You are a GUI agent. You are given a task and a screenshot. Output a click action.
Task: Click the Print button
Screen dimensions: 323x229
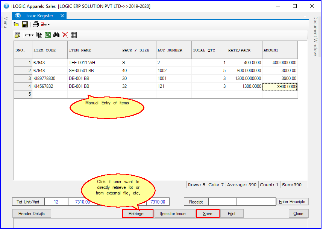tap(232, 214)
